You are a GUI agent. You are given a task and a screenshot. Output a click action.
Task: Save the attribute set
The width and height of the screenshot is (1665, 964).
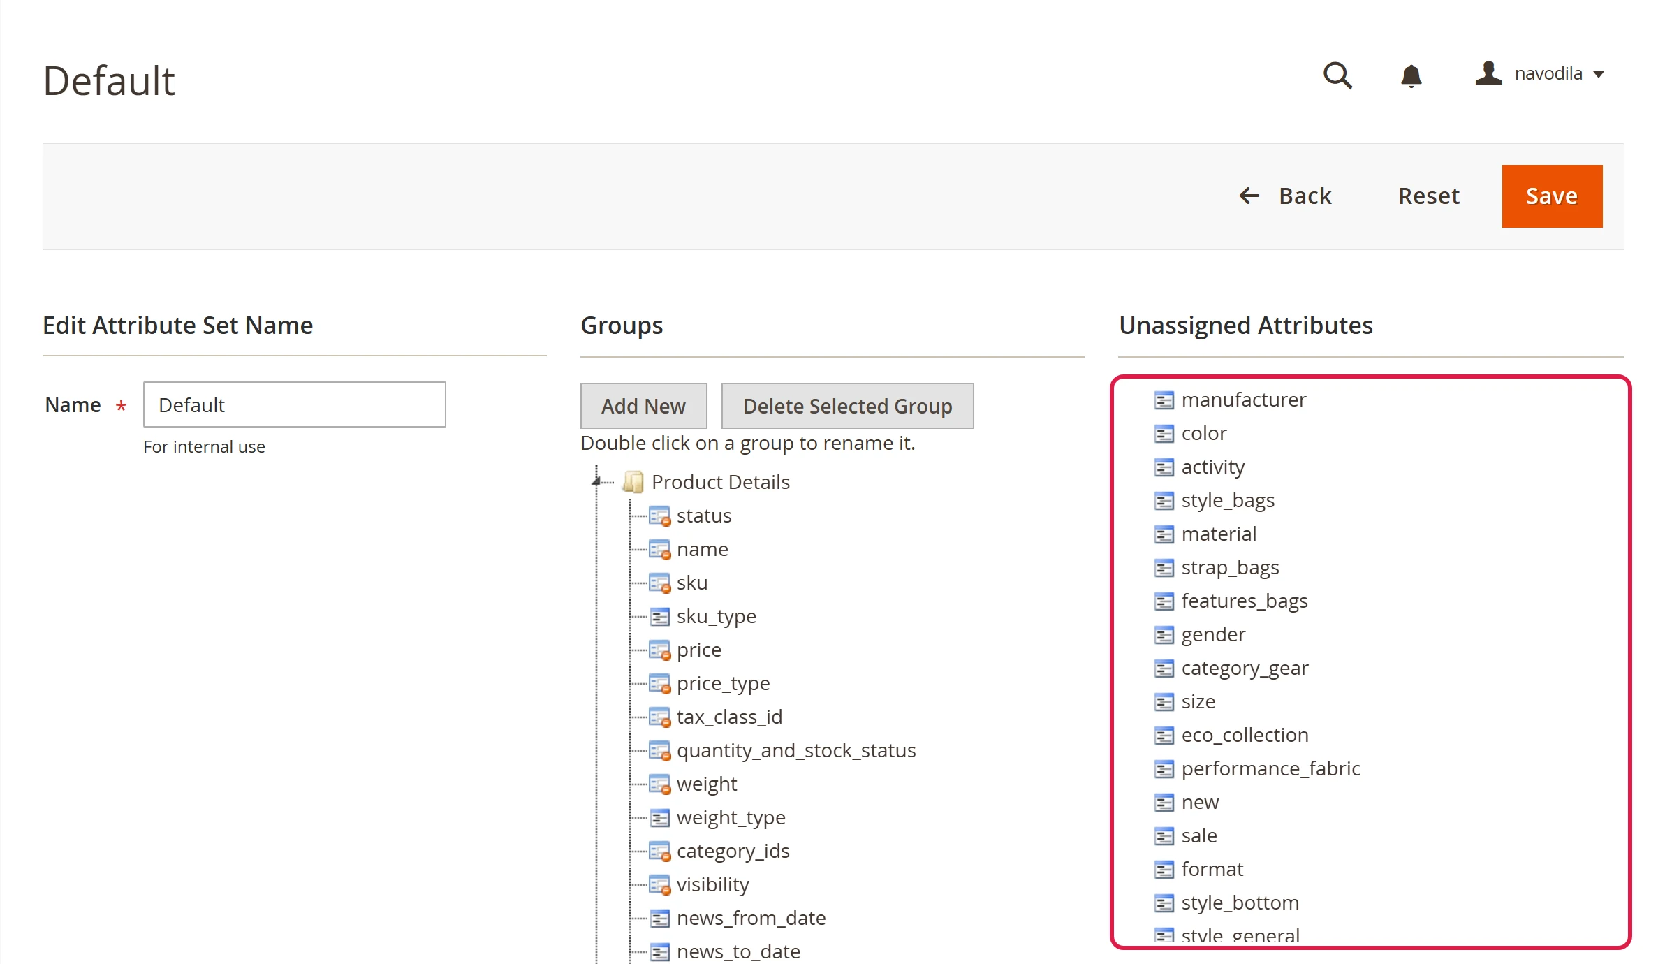click(x=1552, y=196)
